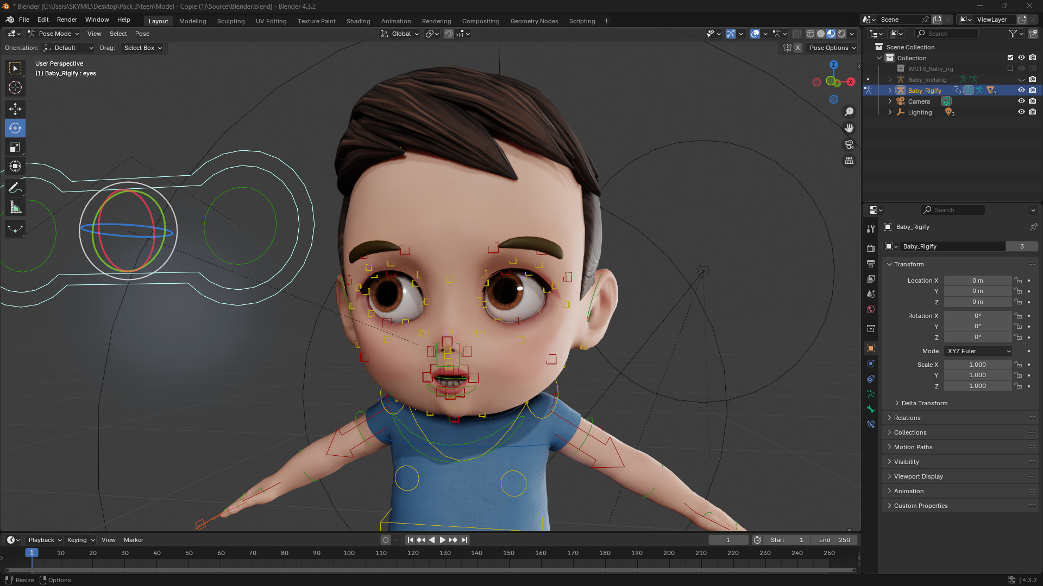Image resolution: width=1043 pixels, height=586 pixels.
Task: Hide Baby_Rigify in viewport via eye
Action: coord(1021,91)
